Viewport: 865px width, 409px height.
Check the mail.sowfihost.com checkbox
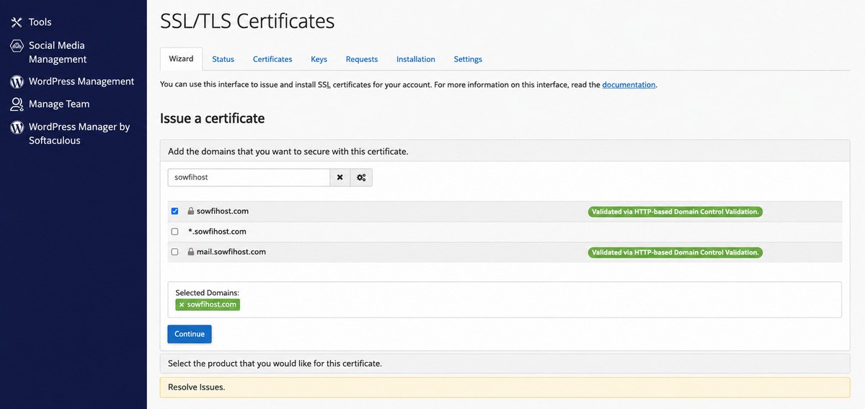coord(174,252)
